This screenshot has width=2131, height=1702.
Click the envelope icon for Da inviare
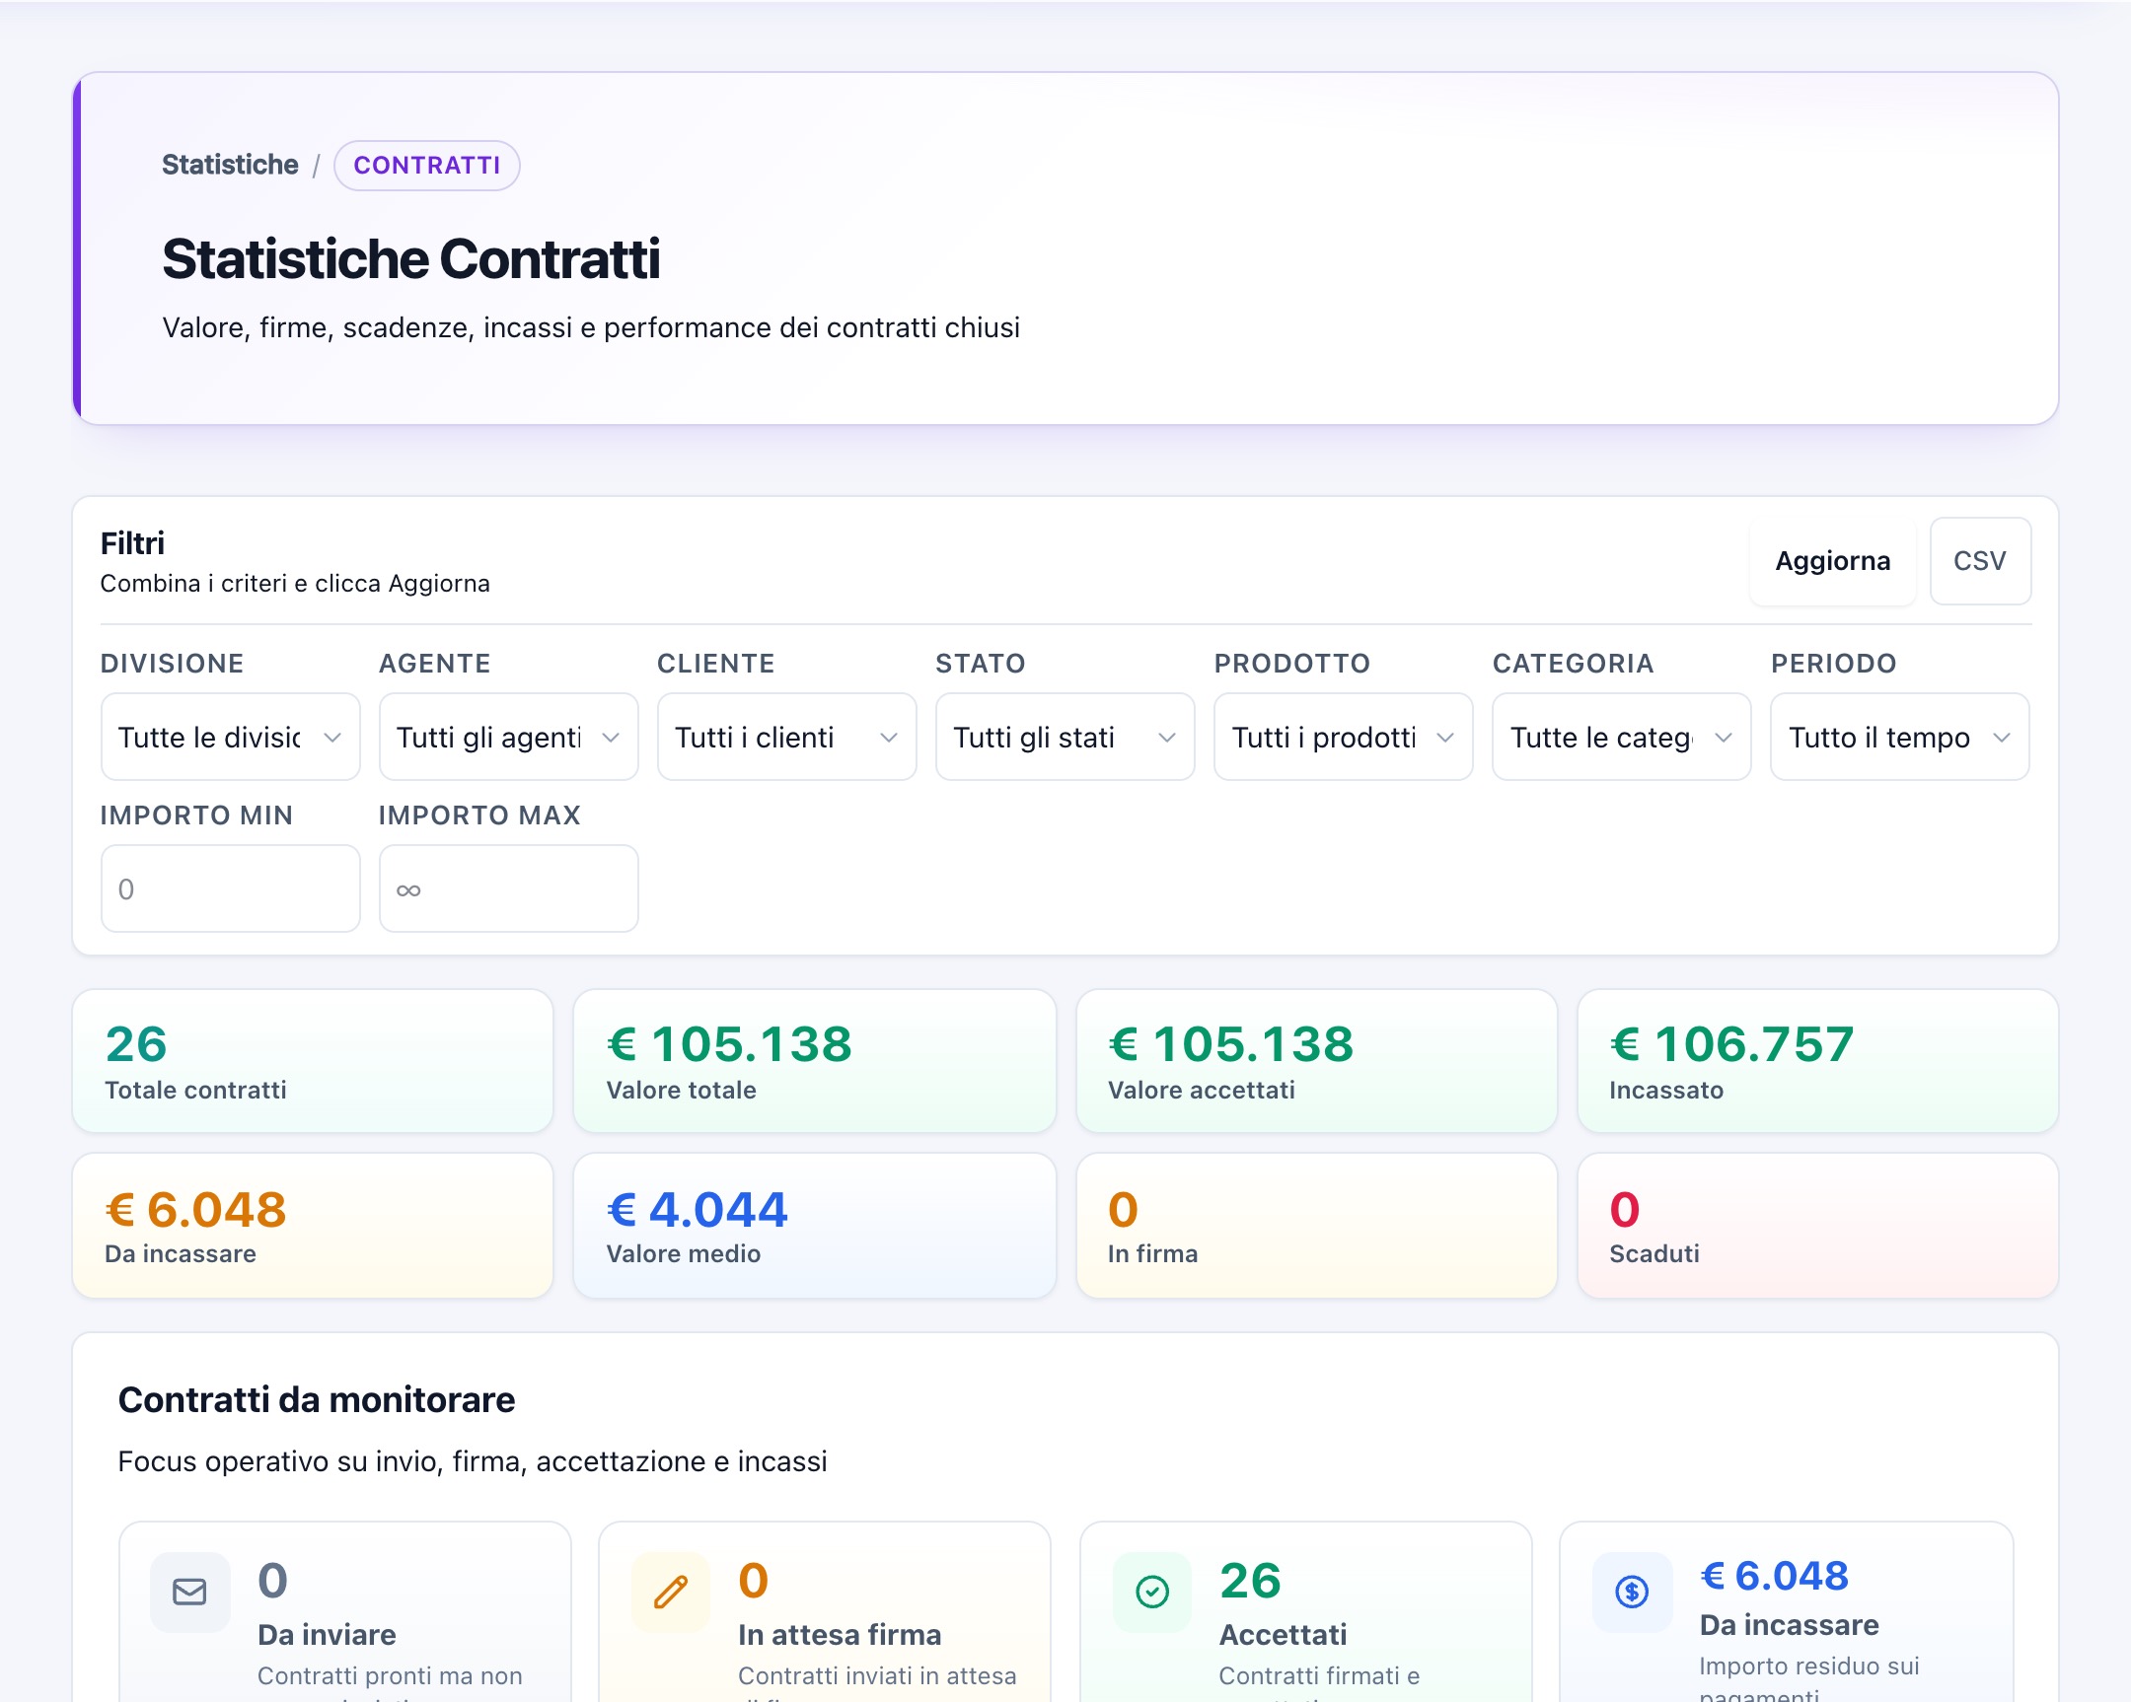pyautogui.click(x=189, y=1592)
